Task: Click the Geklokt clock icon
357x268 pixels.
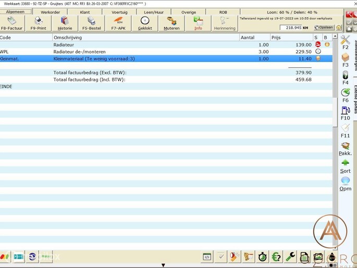Action: (x=145, y=23)
